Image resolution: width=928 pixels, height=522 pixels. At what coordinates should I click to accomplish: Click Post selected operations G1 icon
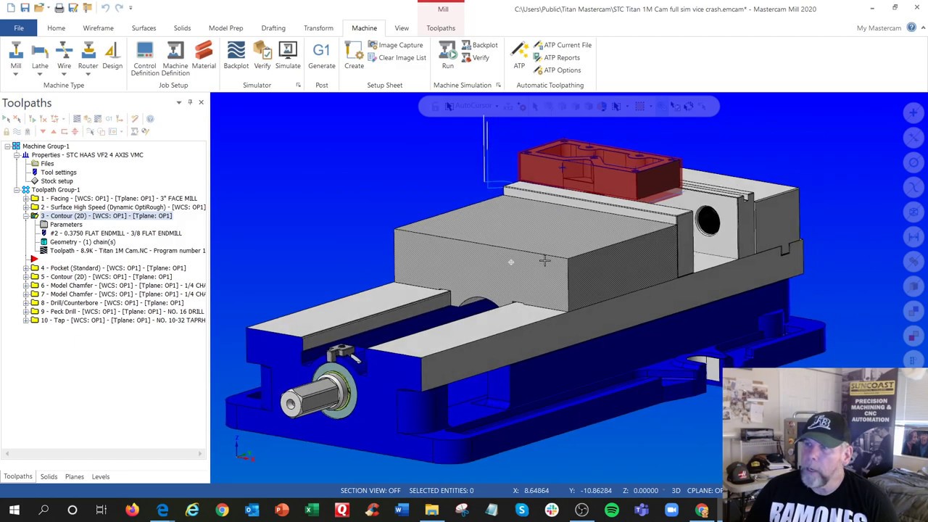(x=109, y=118)
